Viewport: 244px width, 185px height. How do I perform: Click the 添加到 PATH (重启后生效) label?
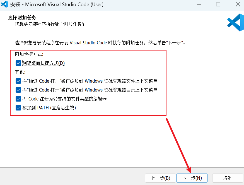coord(49,108)
